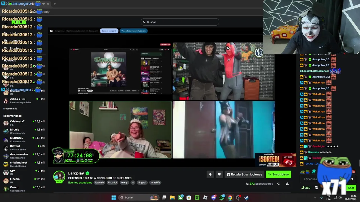Open cristianghost recommended channel
360x202 pixels.
(x=24, y=164)
